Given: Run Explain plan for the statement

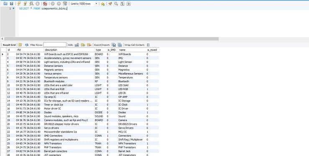Looking at the screenshot, I should pyautogui.click(x=31, y=3).
